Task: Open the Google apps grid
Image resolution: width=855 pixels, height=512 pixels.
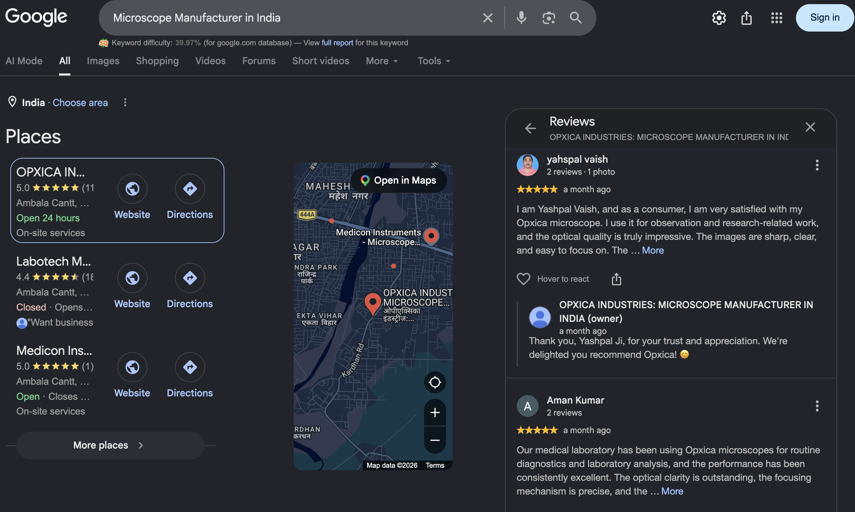Action: click(x=776, y=18)
